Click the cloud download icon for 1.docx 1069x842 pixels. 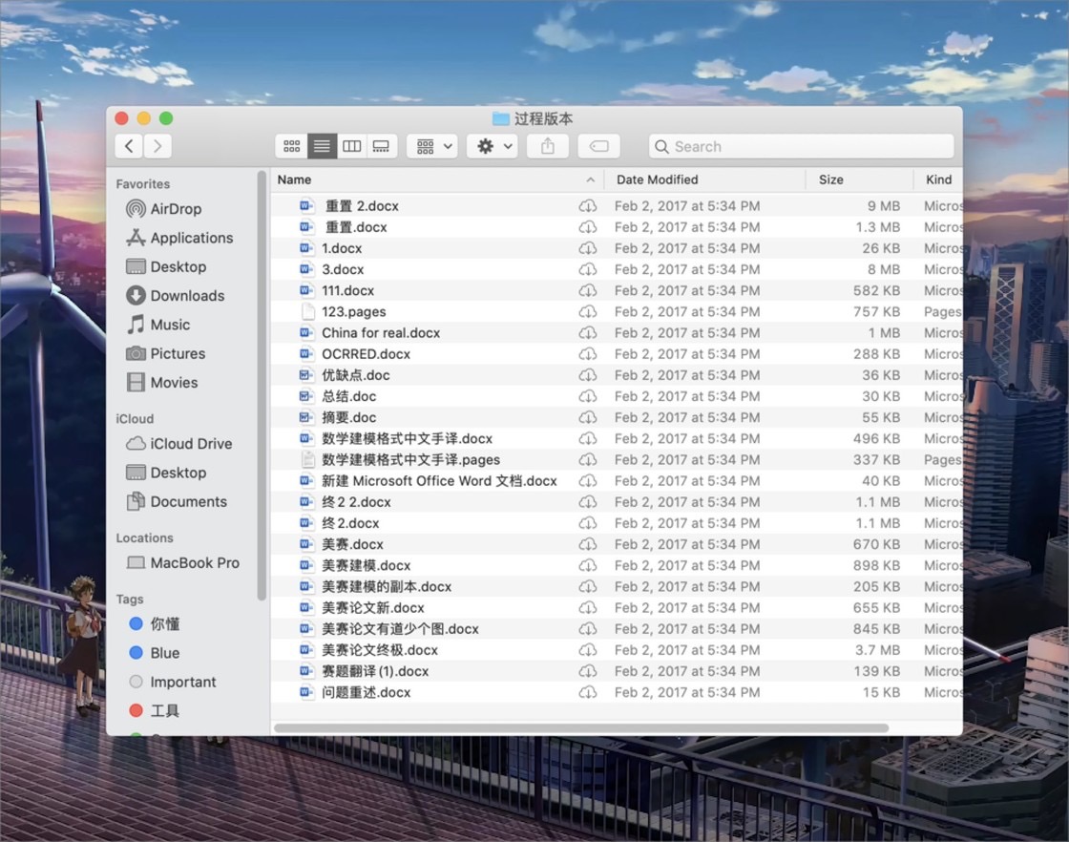tap(588, 248)
